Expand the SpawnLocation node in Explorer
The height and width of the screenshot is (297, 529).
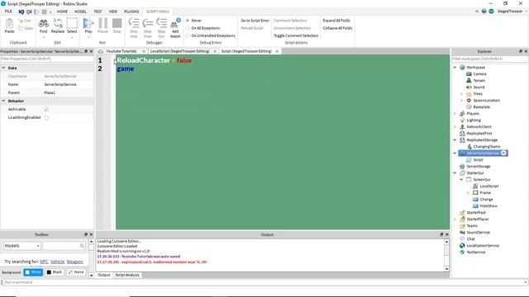(461, 101)
